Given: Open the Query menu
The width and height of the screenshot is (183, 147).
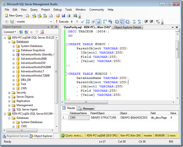Looking at the screenshot, I should coord(34,10).
